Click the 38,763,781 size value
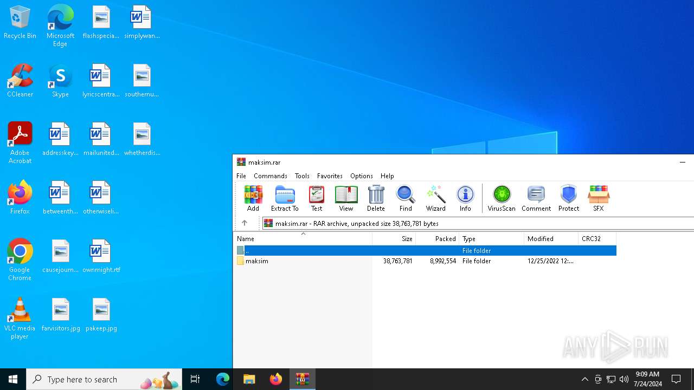The image size is (694, 390). [397, 261]
